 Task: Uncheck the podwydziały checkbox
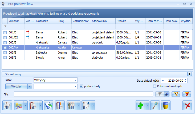[81, 86]
